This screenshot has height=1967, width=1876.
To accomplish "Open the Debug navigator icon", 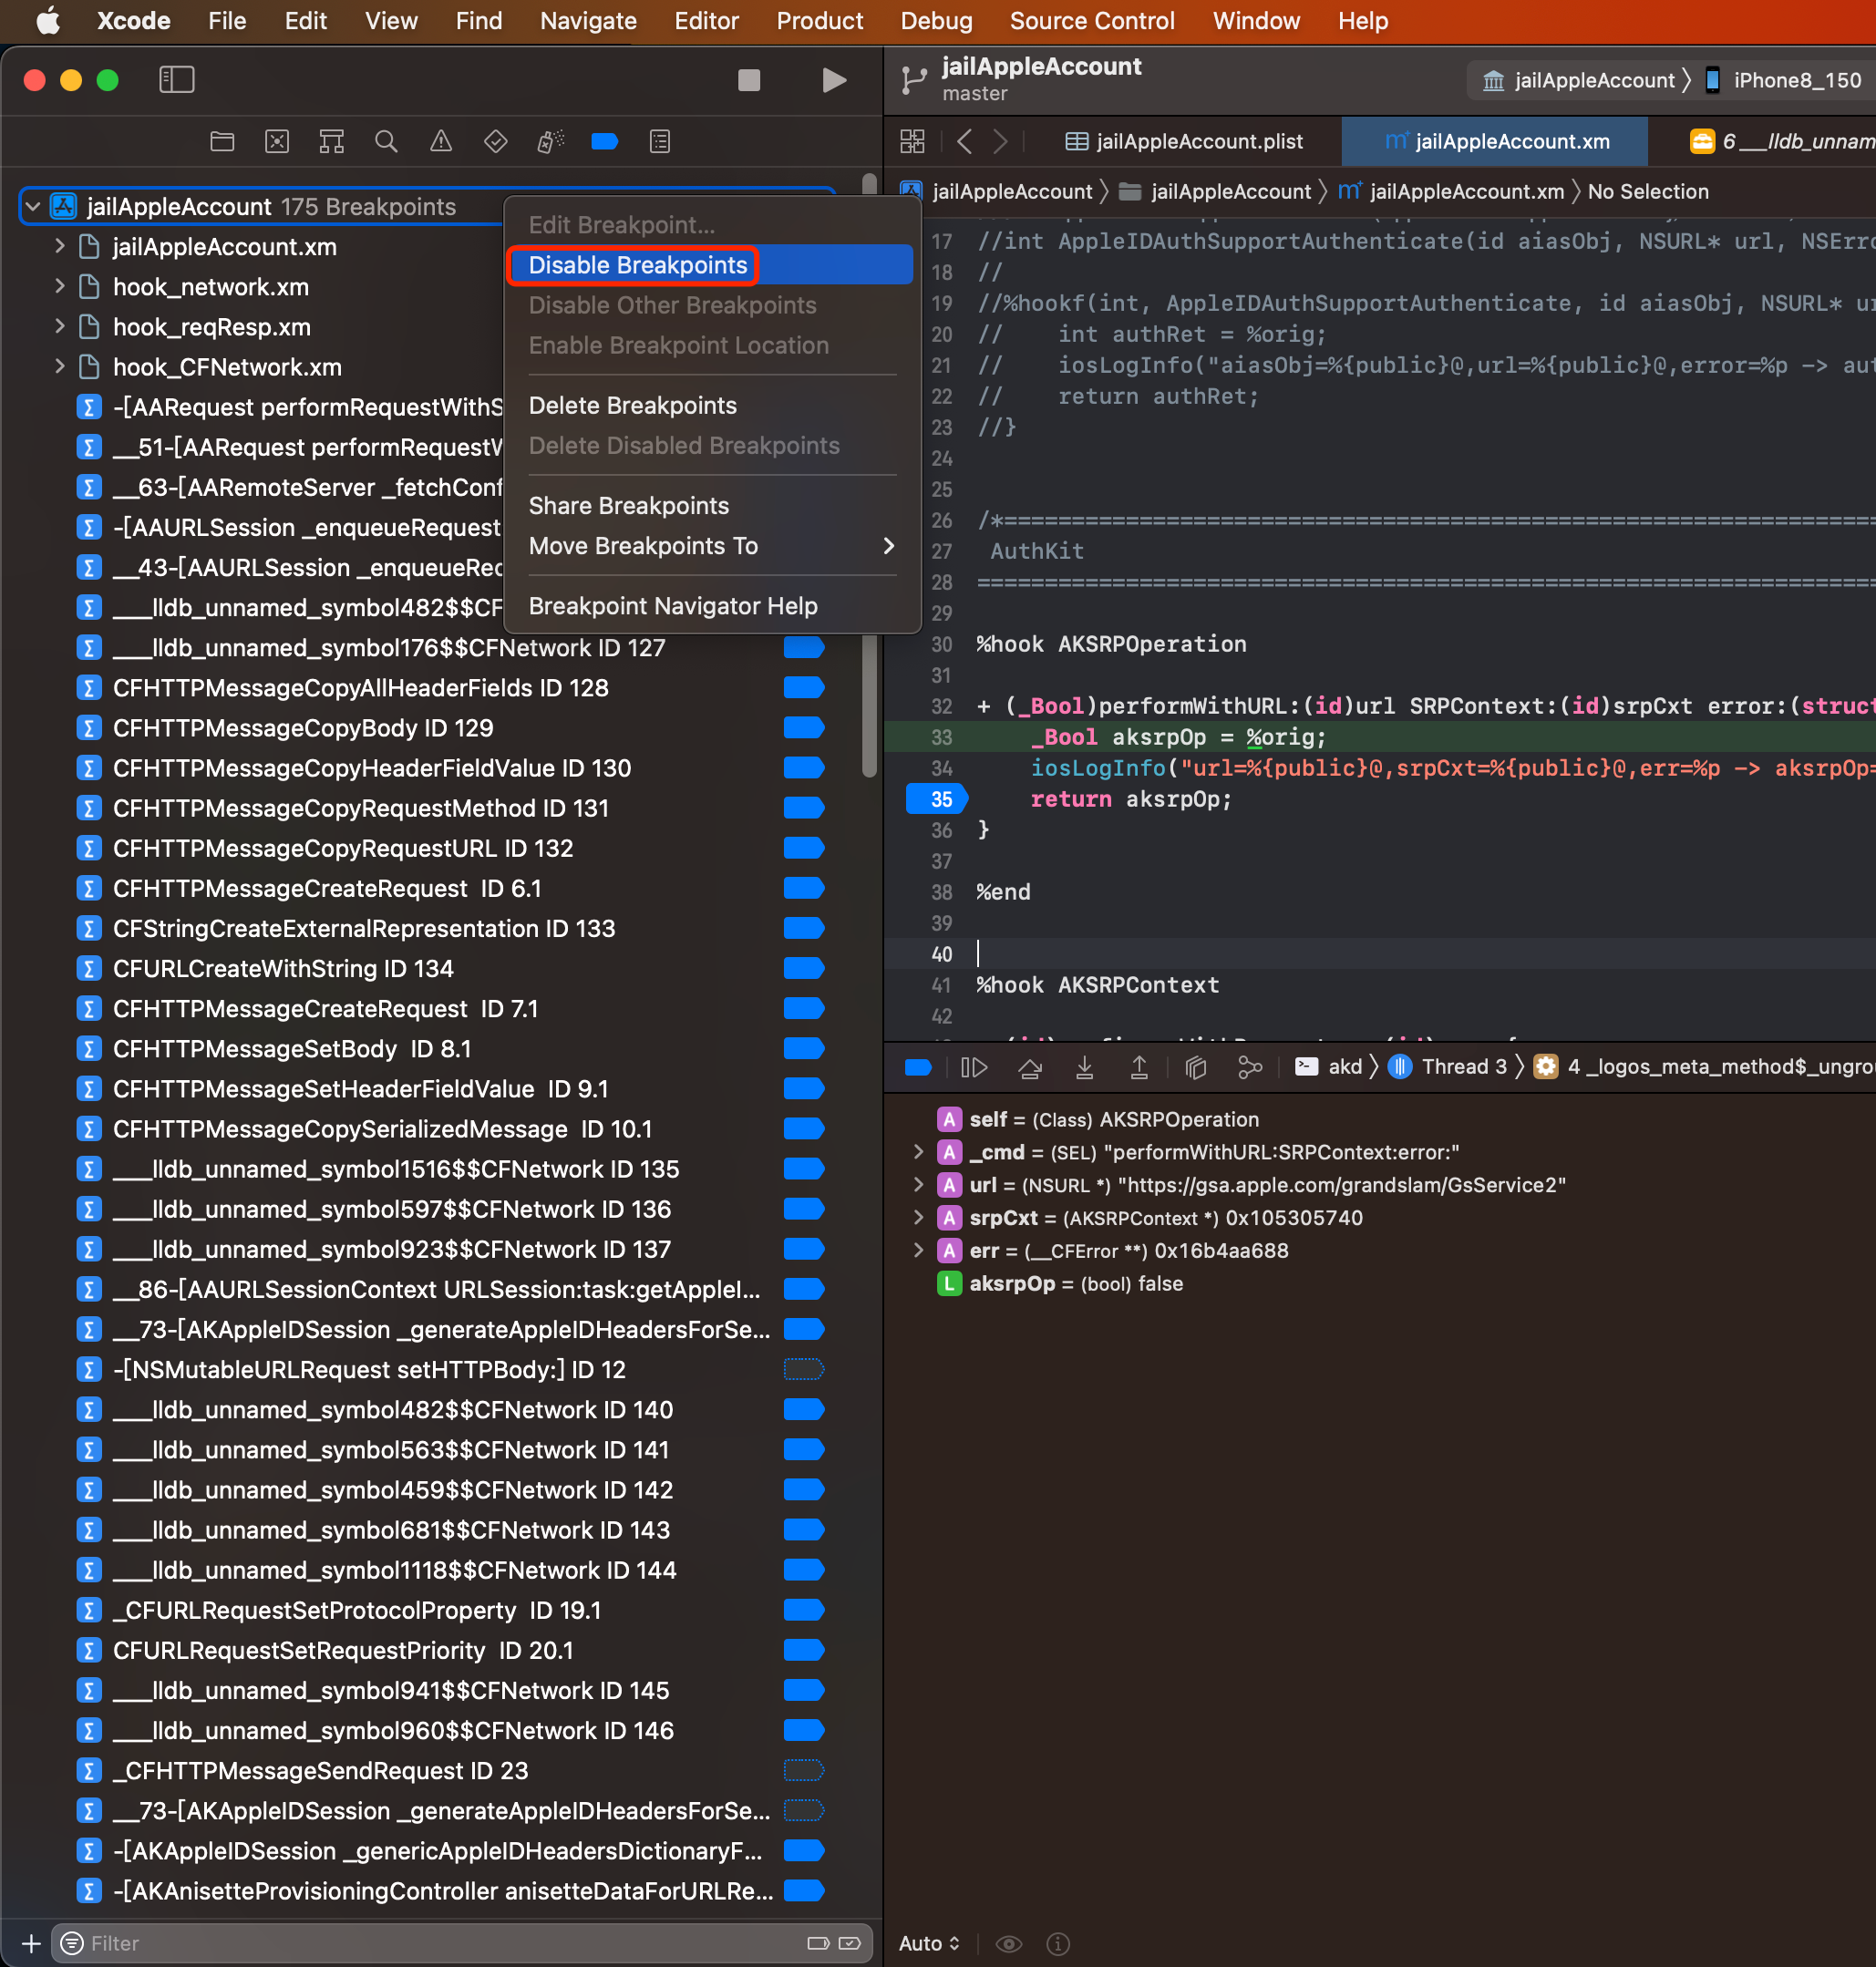I will [x=550, y=142].
